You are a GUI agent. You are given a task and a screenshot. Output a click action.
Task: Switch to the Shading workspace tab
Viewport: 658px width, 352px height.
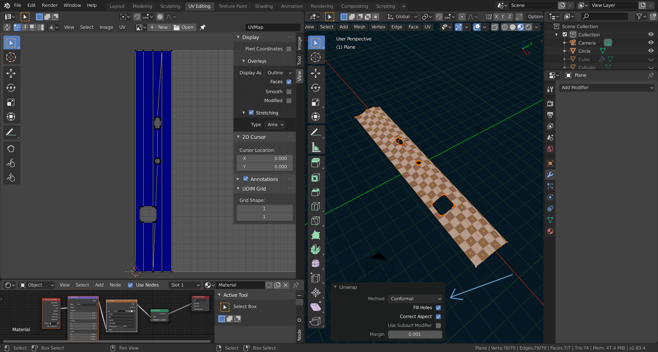tap(264, 6)
